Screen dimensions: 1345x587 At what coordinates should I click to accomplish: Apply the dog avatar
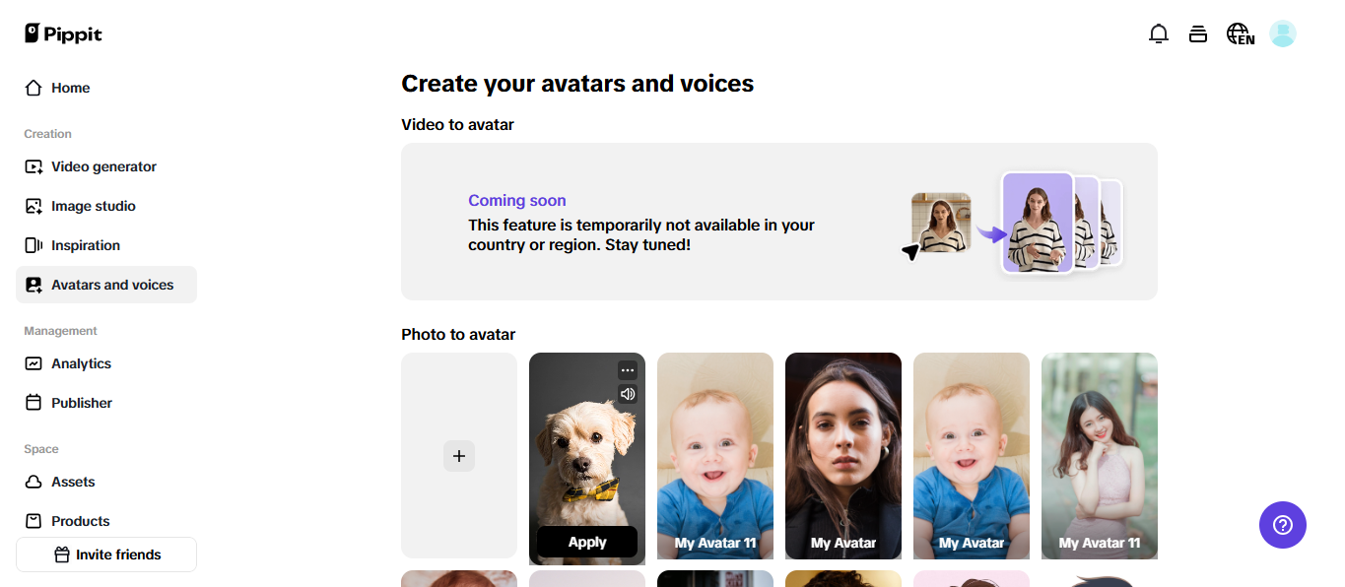587,542
